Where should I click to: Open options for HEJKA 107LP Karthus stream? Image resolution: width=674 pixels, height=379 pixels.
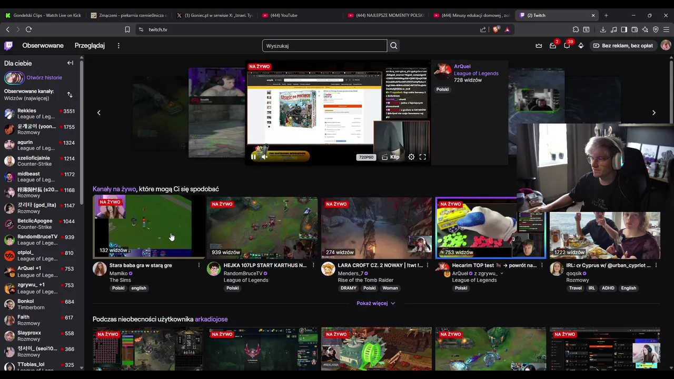click(x=313, y=265)
